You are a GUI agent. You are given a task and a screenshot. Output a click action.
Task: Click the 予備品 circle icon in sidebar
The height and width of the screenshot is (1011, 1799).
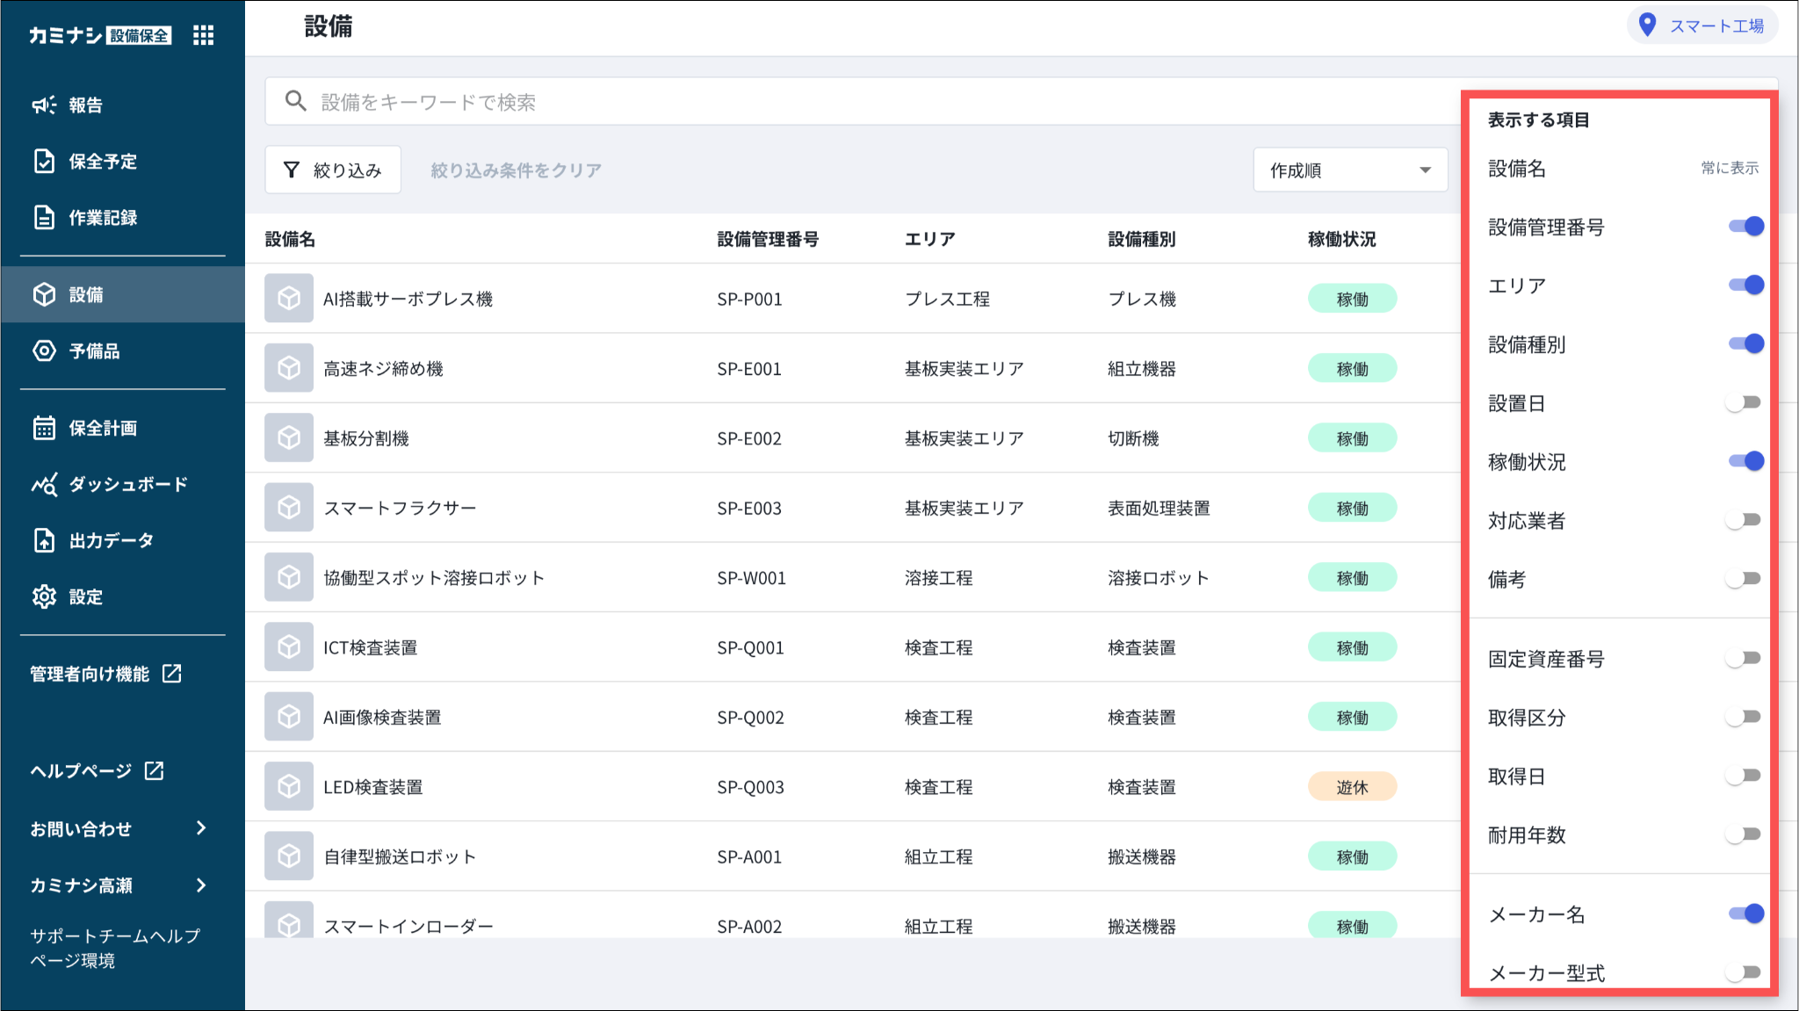pyautogui.click(x=44, y=351)
